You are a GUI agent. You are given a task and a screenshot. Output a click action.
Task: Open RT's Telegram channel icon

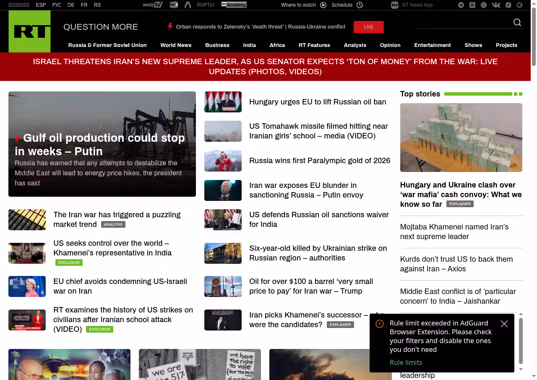pos(461,5)
